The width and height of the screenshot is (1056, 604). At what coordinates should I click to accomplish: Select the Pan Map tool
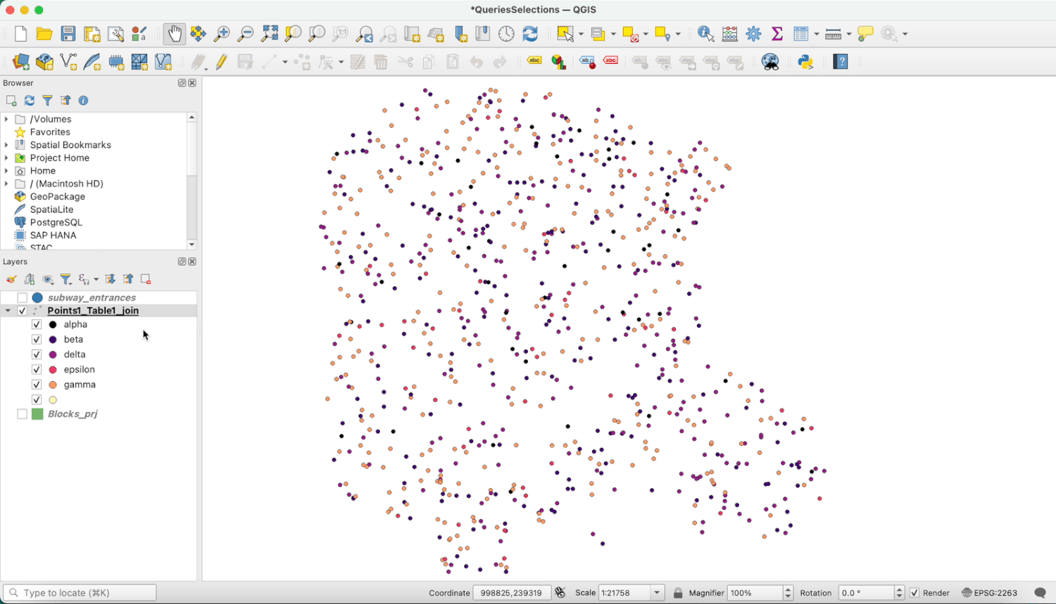click(x=174, y=33)
